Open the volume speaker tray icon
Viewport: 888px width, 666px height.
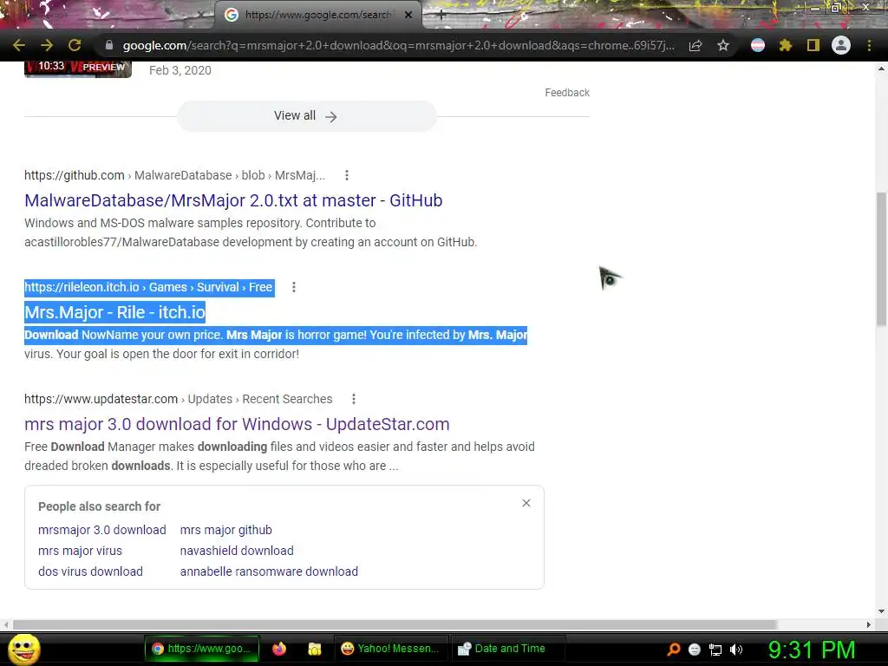(x=736, y=650)
